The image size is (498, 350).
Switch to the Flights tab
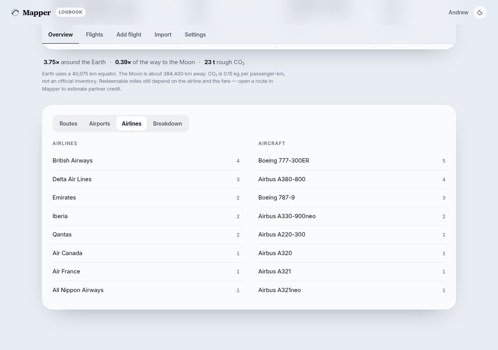click(95, 34)
